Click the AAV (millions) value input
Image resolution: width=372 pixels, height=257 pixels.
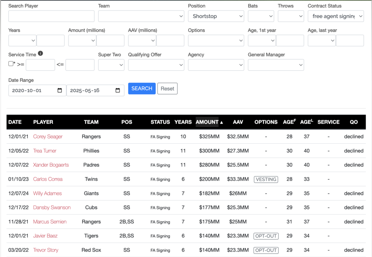[x=170, y=40]
